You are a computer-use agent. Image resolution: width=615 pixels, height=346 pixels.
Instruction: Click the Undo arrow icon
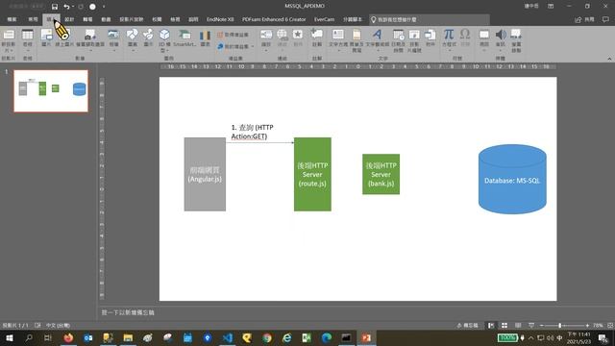66,7
